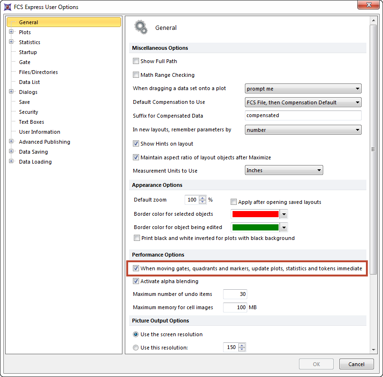Open green border color dropdown arrow
The width and height of the screenshot is (383, 377).
pos(284,227)
